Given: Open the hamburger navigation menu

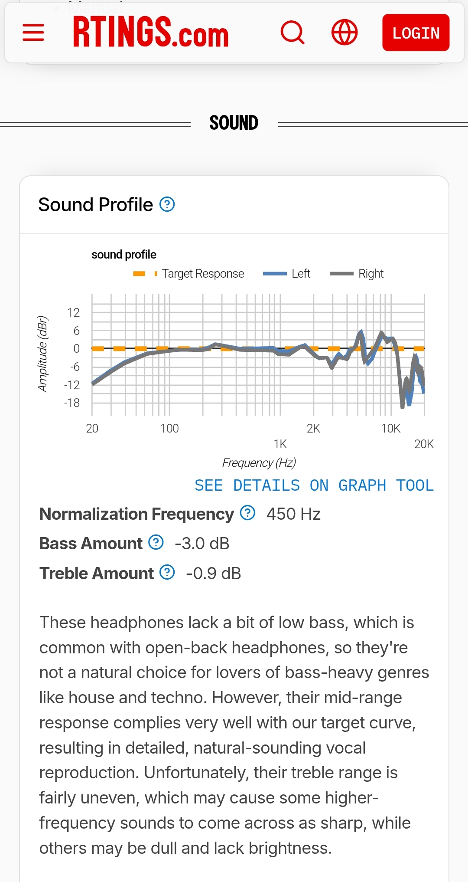Looking at the screenshot, I should 33,33.
